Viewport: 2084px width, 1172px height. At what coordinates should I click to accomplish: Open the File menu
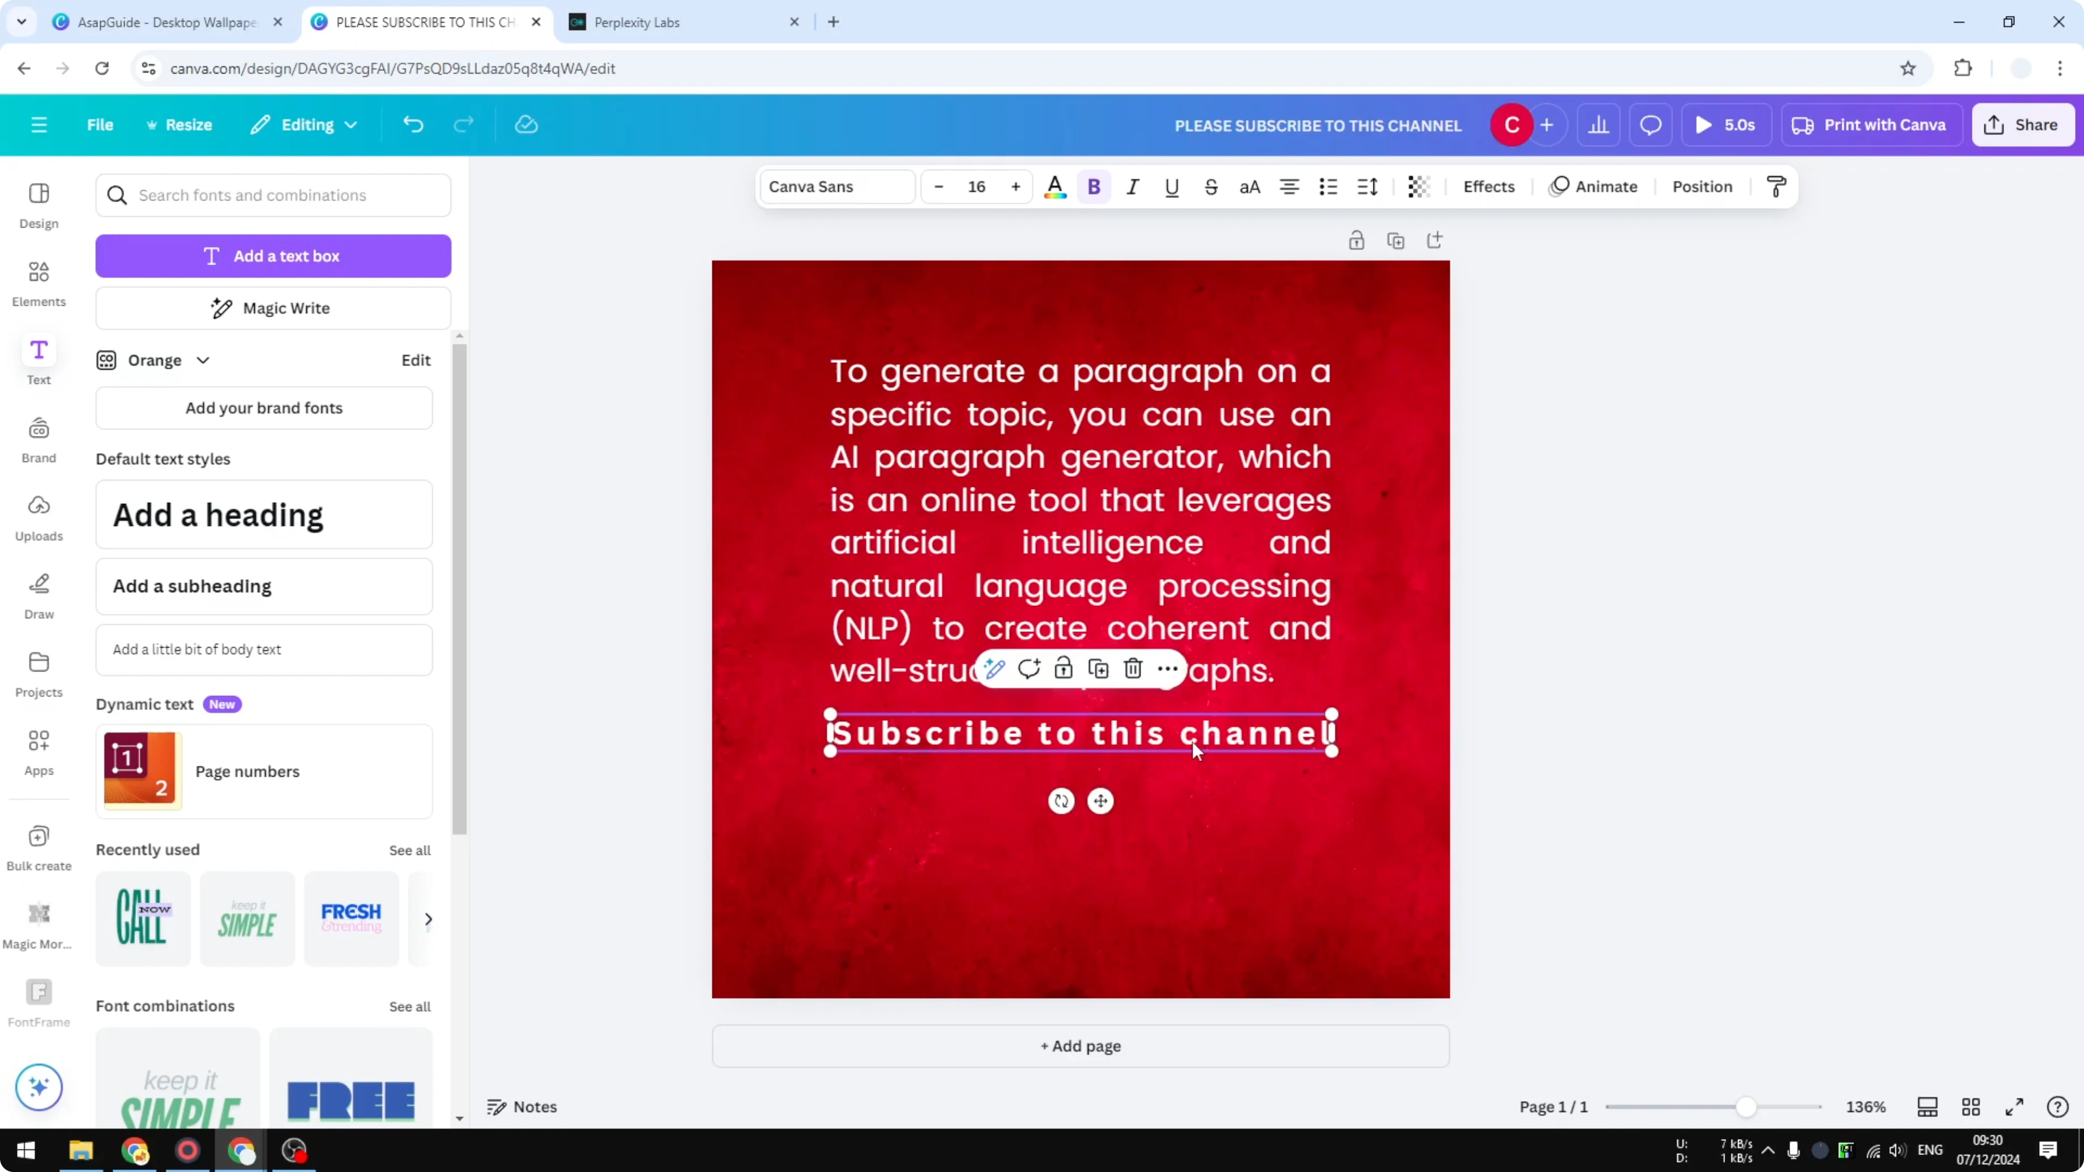coord(100,124)
